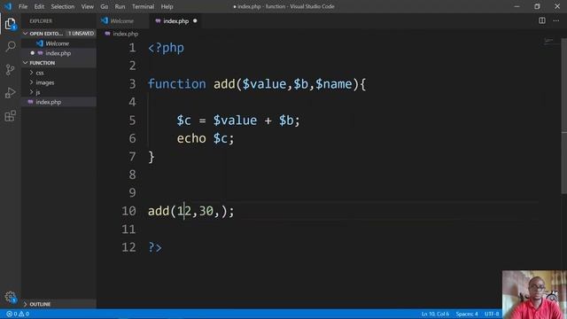This screenshot has width=567, height=319.
Task: Minimize the VS Code window
Action: [x=517, y=6]
